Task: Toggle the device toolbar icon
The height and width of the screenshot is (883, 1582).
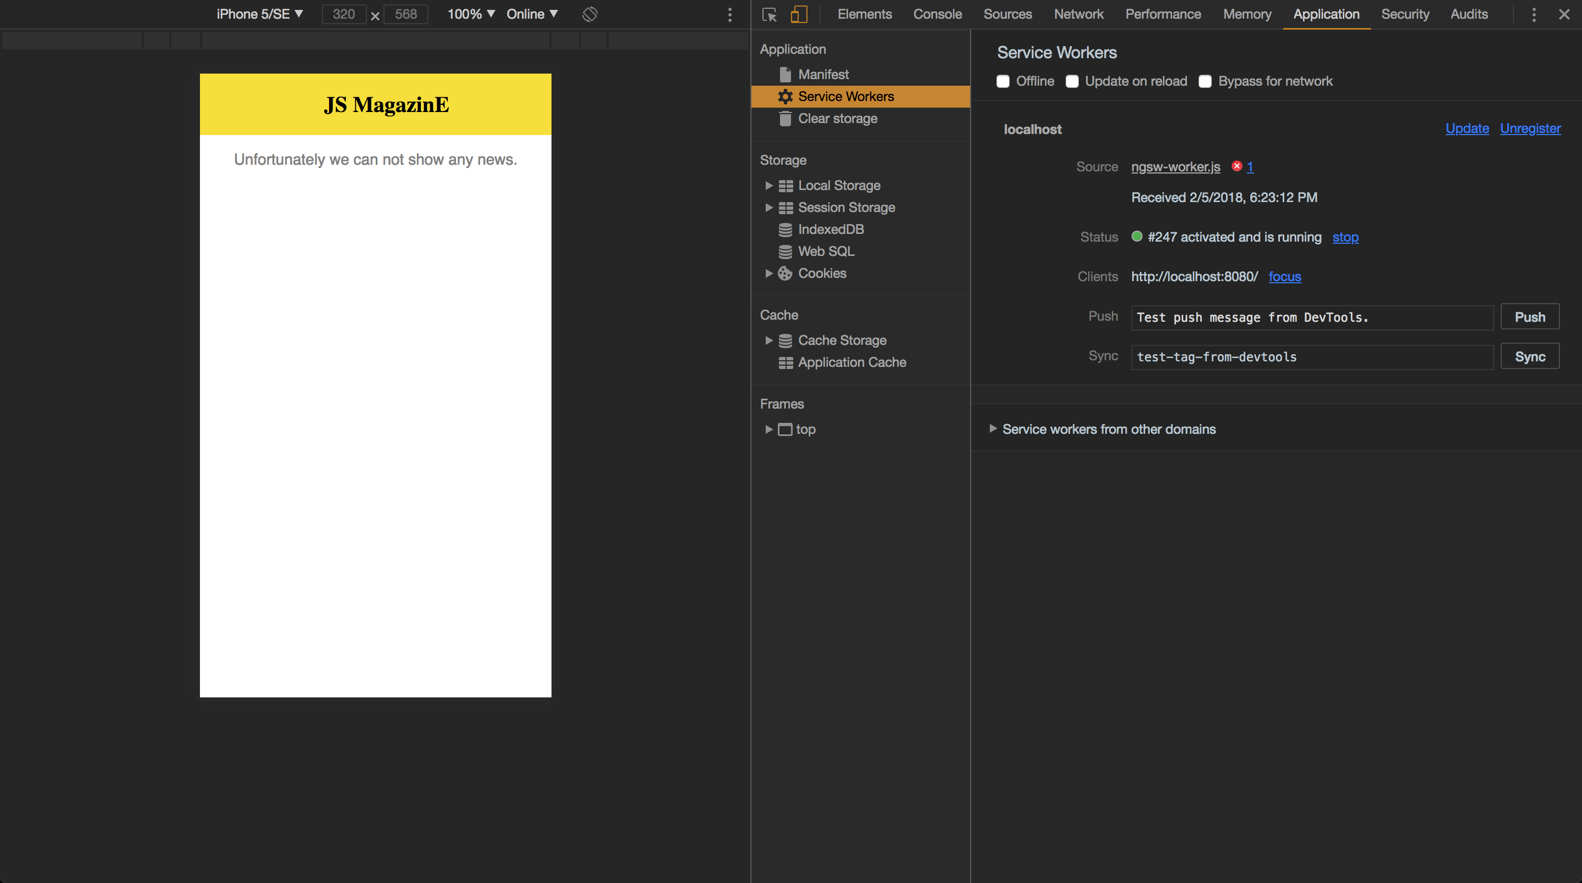Action: click(798, 14)
